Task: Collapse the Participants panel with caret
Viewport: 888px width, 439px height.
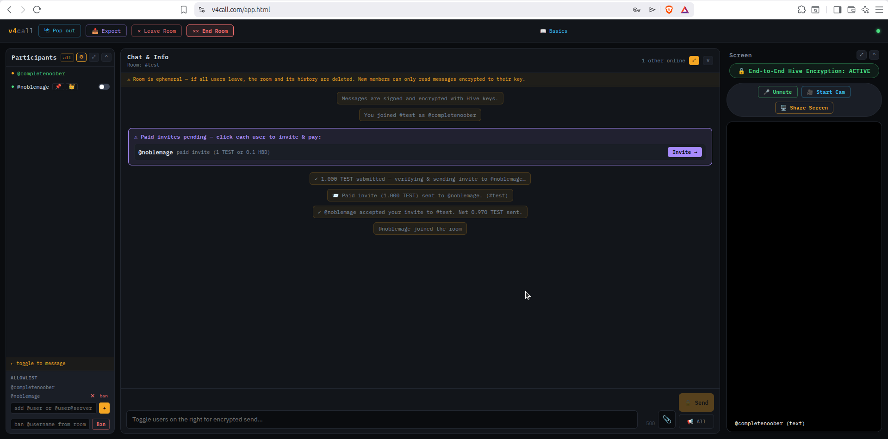Action: (x=106, y=57)
